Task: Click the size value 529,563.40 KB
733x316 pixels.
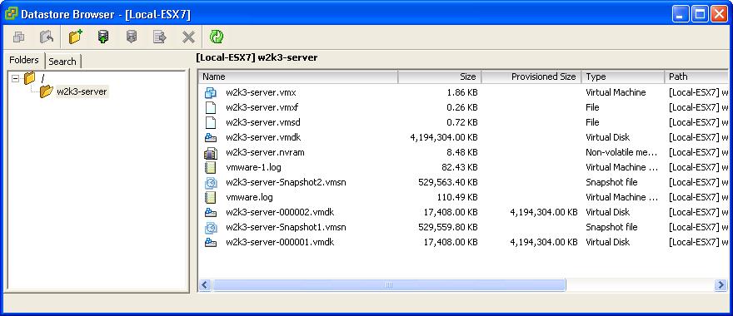Action: point(448,182)
